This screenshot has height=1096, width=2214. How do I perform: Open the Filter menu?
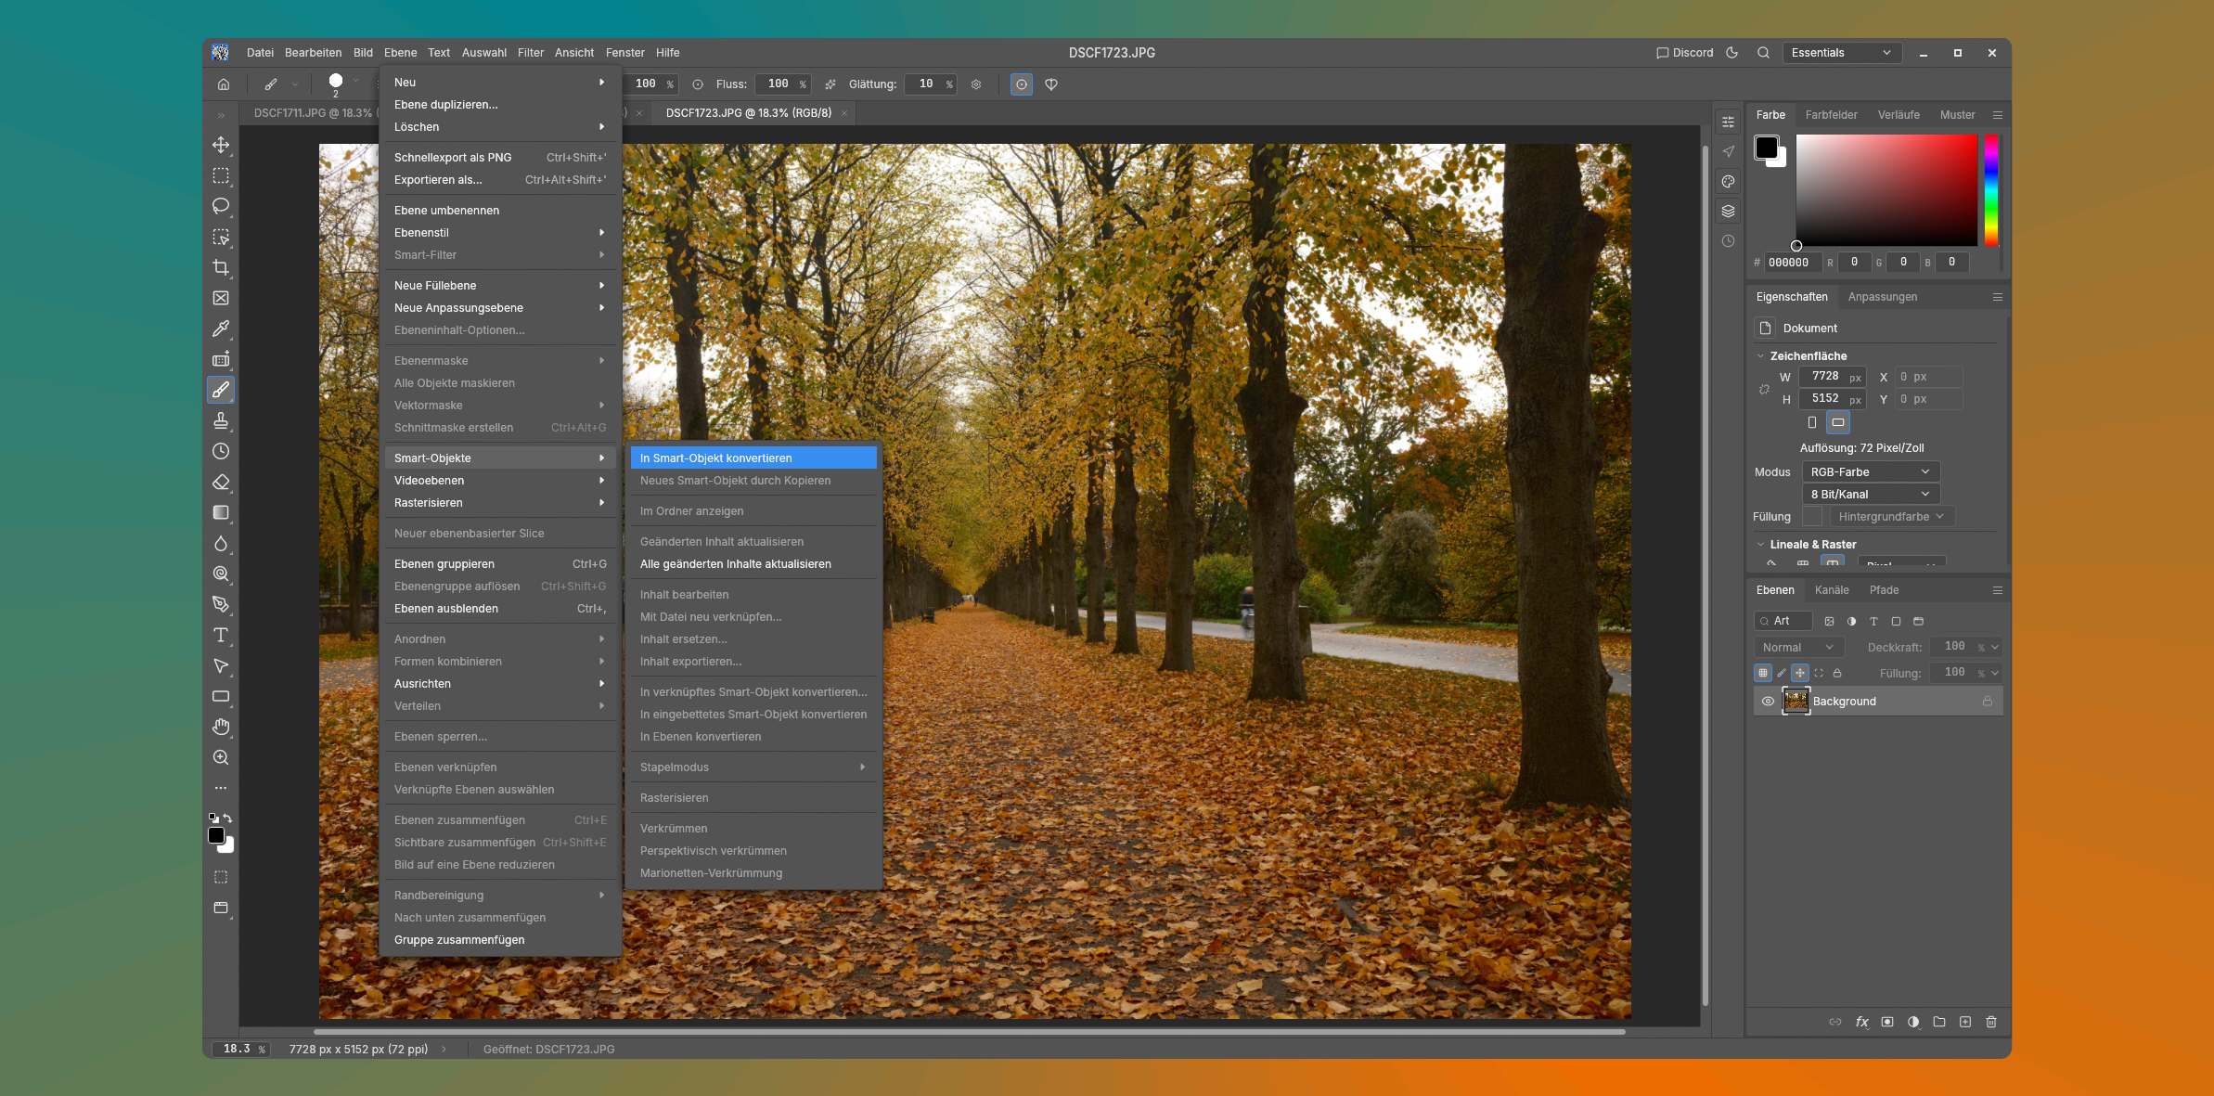coord(531,53)
